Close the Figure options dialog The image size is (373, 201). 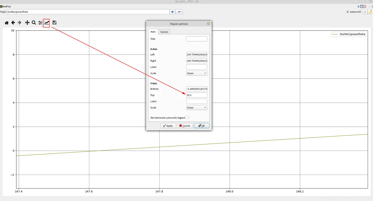pos(208,24)
